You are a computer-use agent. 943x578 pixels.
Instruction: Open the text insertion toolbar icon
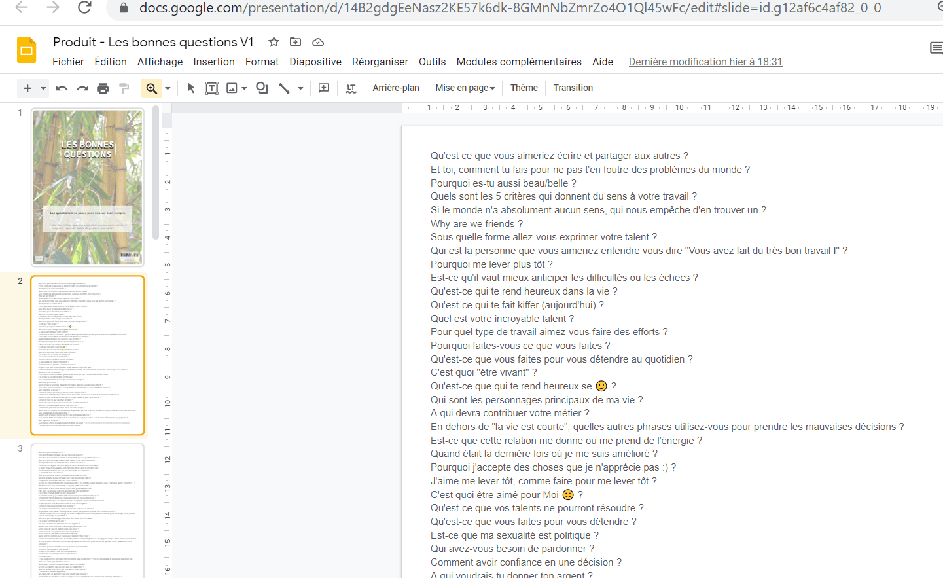(x=351, y=88)
